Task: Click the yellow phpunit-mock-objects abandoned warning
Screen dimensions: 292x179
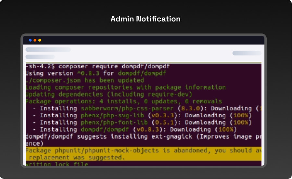Action: pyautogui.click(x=143, y=150)
